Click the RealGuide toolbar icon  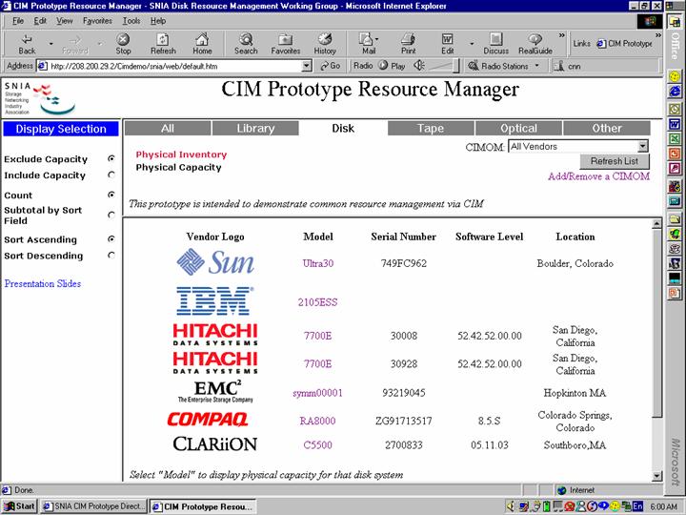point(535,44)
